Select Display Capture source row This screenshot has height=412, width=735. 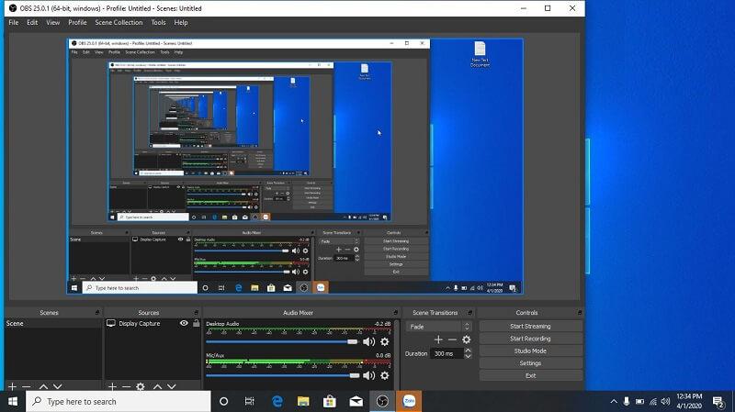point(153,323)
